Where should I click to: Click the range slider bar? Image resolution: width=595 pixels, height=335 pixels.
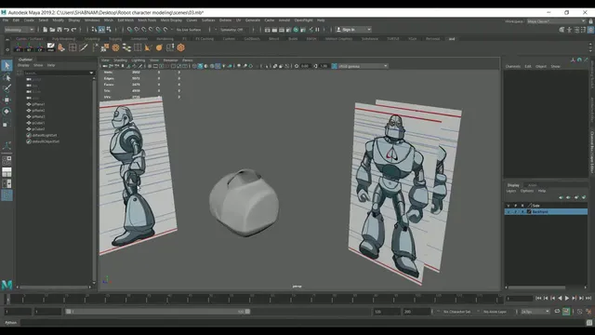tap(157, 312)
